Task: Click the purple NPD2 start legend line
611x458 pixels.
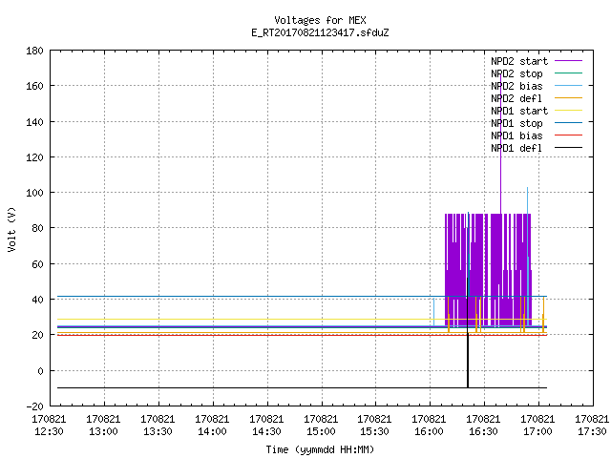Action: [568, 61]
